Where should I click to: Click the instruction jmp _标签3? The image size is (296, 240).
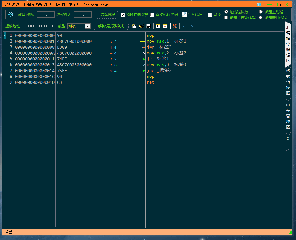coord(159,47)
